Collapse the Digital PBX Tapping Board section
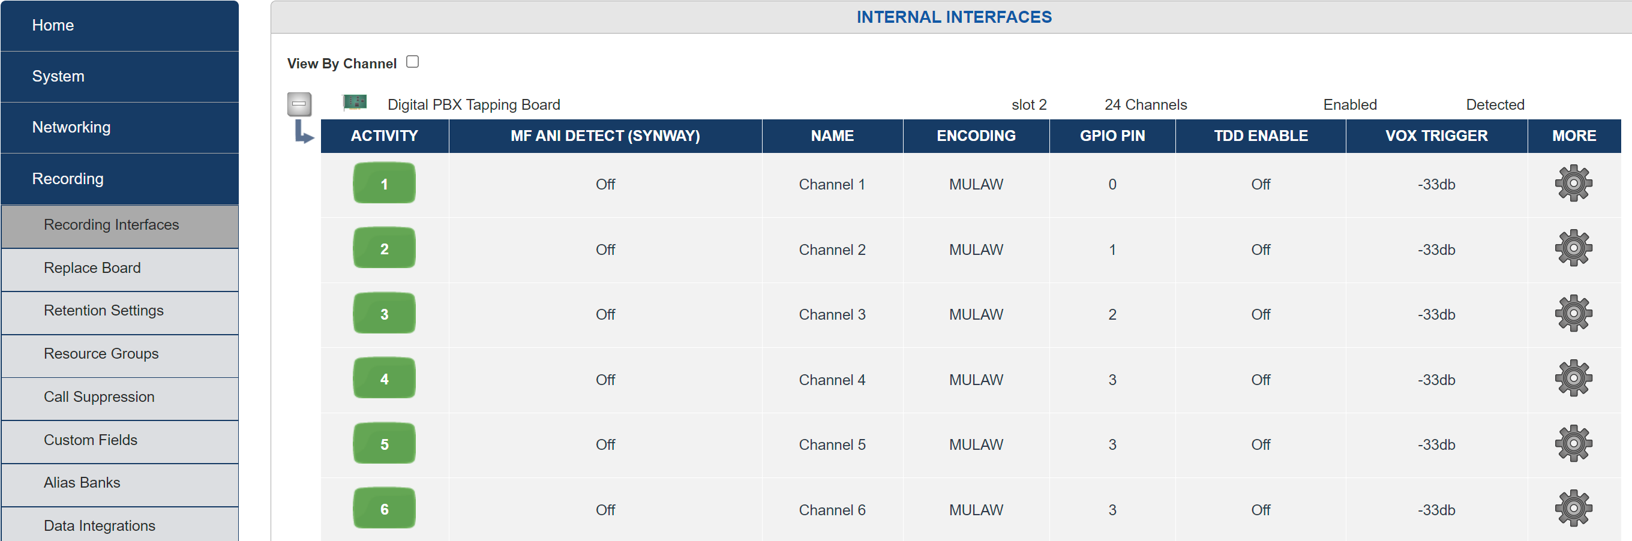 299,104
